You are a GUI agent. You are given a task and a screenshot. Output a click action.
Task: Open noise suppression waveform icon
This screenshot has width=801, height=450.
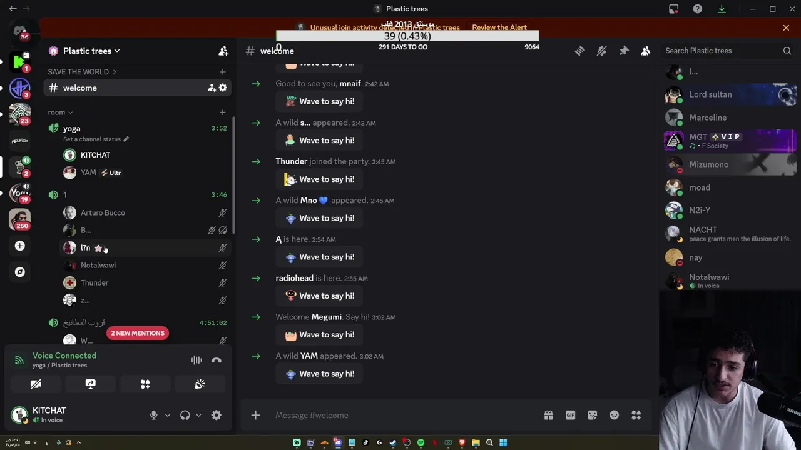click(x=196, y=360)
